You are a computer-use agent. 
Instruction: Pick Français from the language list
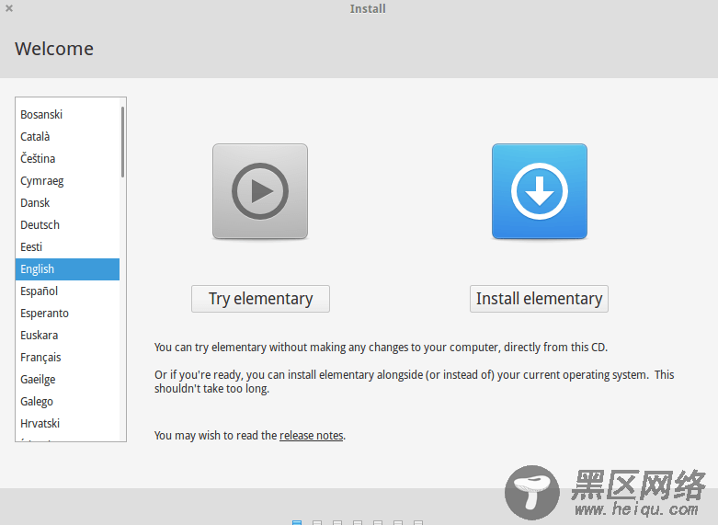coord(67,358)
